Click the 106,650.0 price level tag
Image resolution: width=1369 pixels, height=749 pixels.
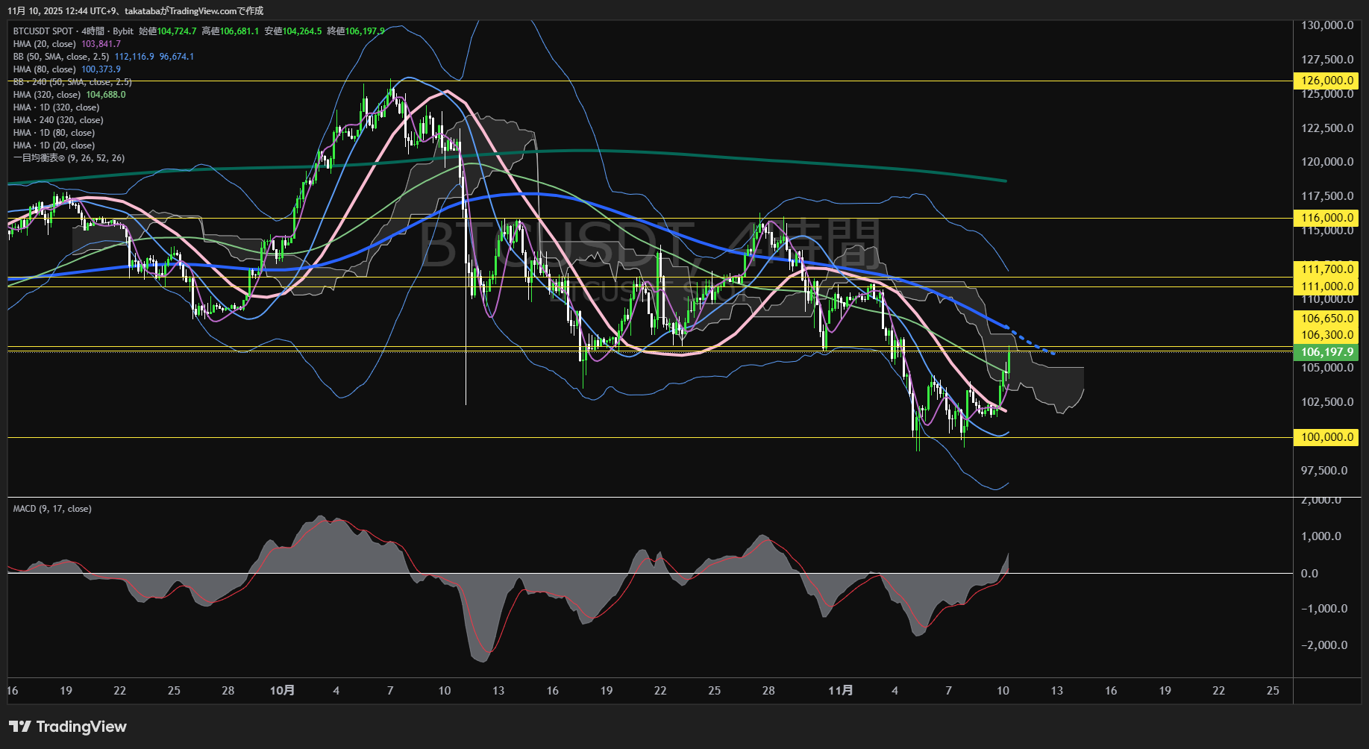click(x=1326, y=319)
